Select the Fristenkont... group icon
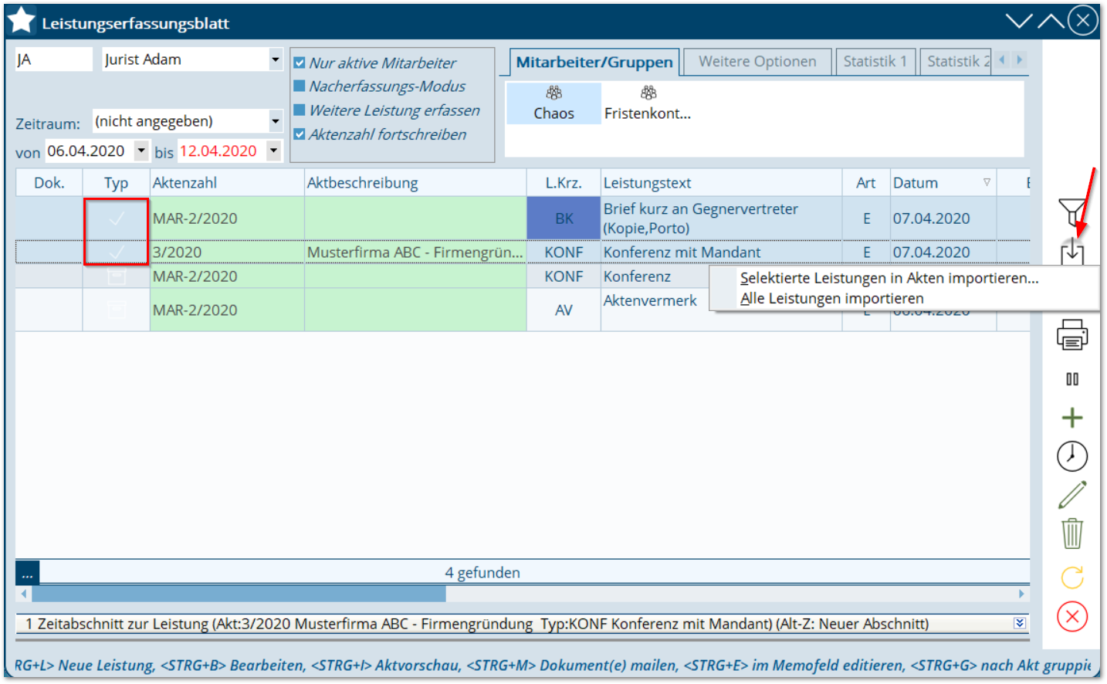Image resolution: width=1107 pixels, height=684 pixels. (x=648, y=93)
